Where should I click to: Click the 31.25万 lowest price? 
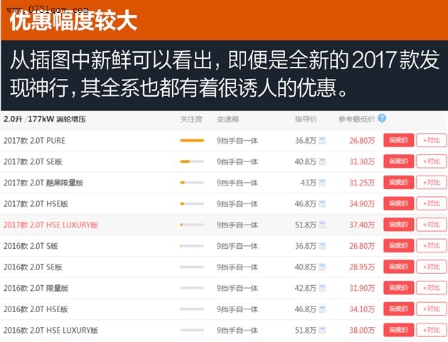tap(362, 183)
